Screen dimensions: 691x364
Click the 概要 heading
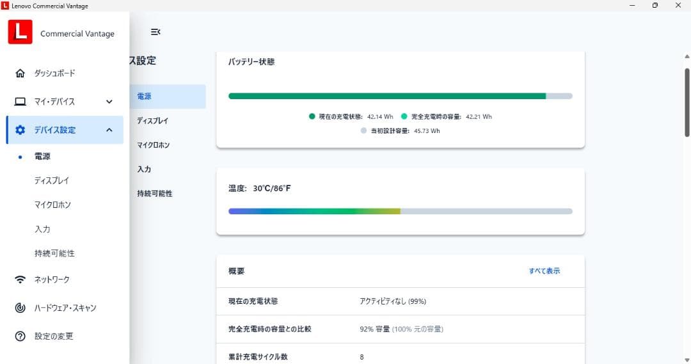click(236, 271)
